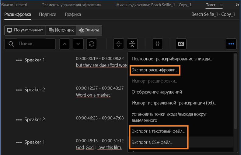Go to next search result arrow

pos(78,44)
